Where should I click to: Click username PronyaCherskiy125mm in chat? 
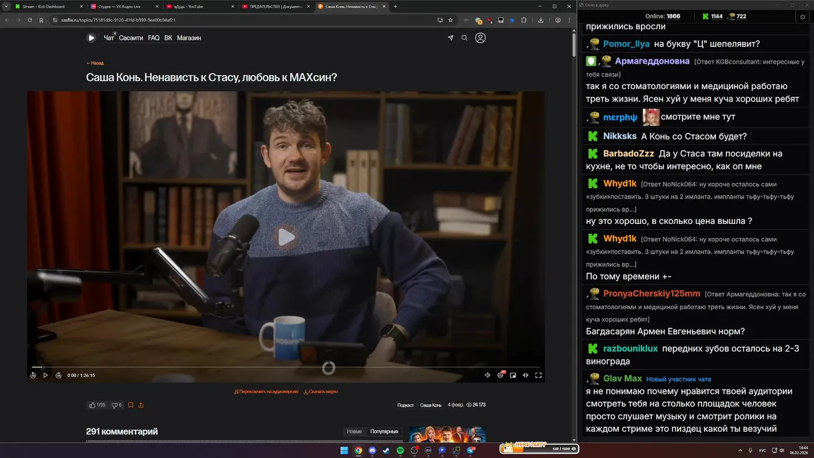(652, 293)
